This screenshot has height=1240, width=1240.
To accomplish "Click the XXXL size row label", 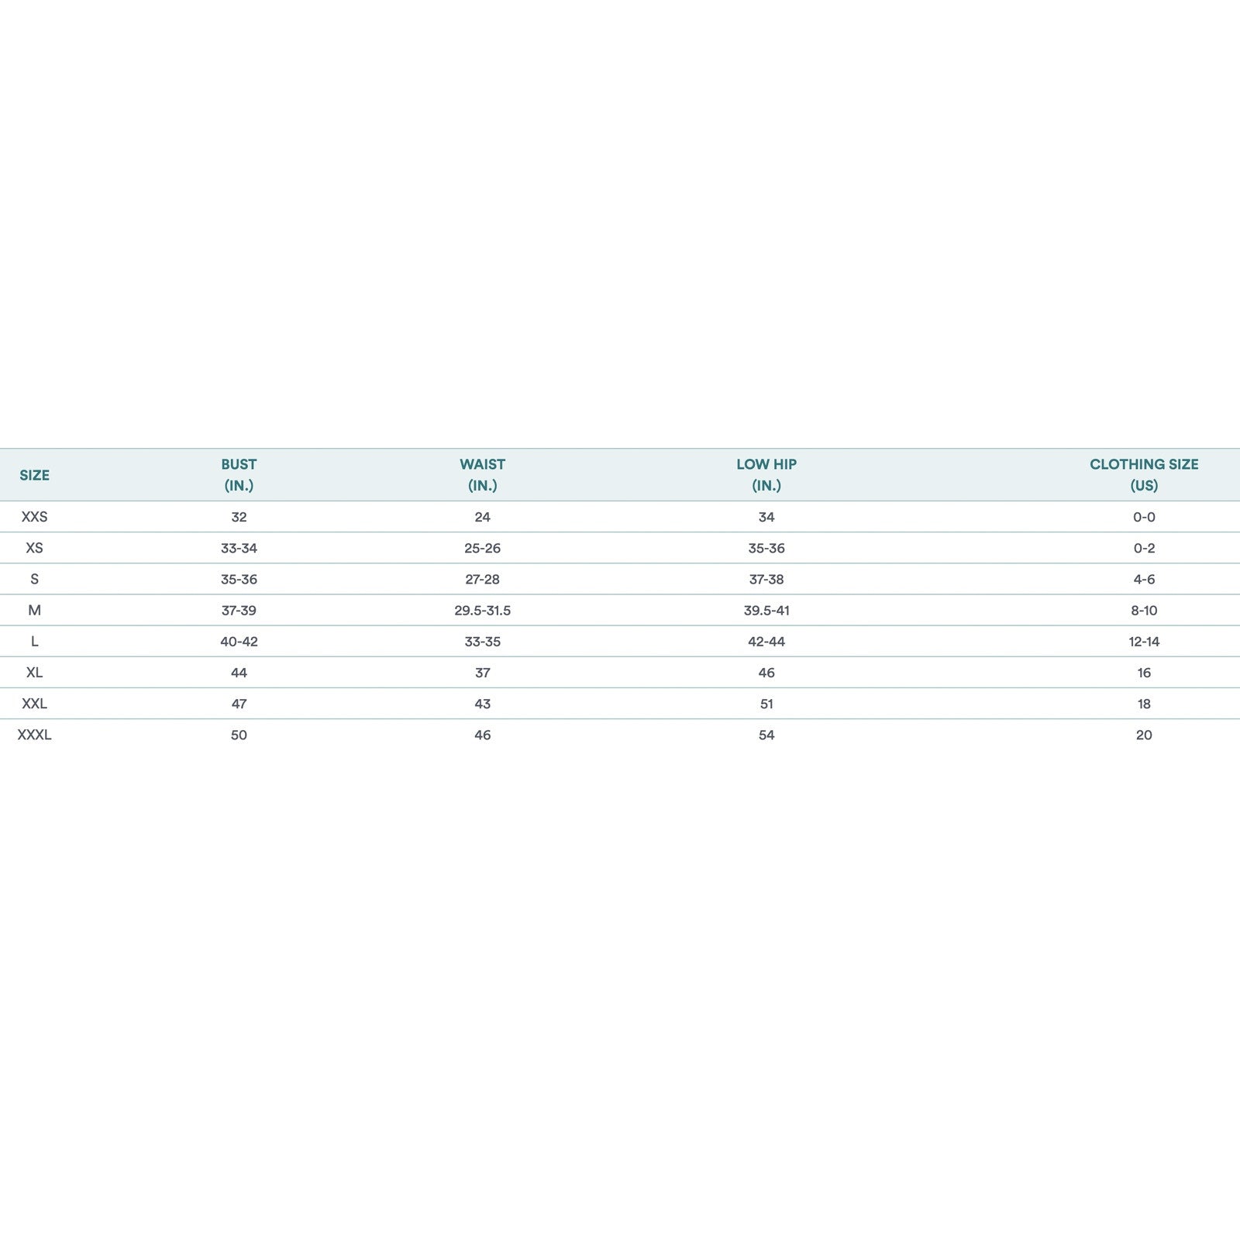I will pyautogui.click(x=34, y=735).
